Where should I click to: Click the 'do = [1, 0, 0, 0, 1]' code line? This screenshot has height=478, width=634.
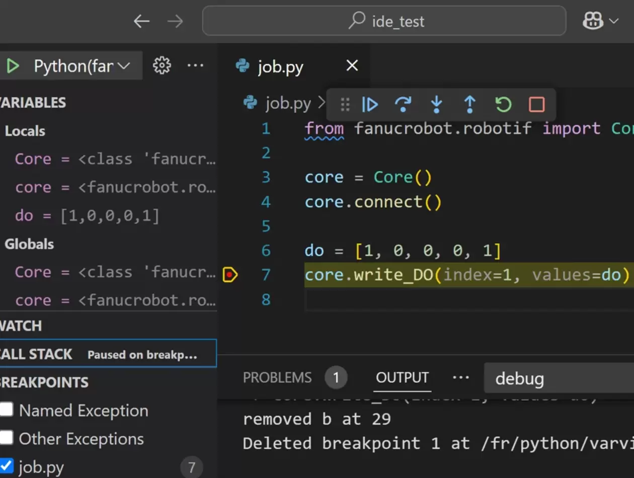click(x=403, y=251)
